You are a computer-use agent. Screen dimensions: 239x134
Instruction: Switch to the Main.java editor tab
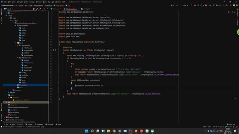(56, 9)
